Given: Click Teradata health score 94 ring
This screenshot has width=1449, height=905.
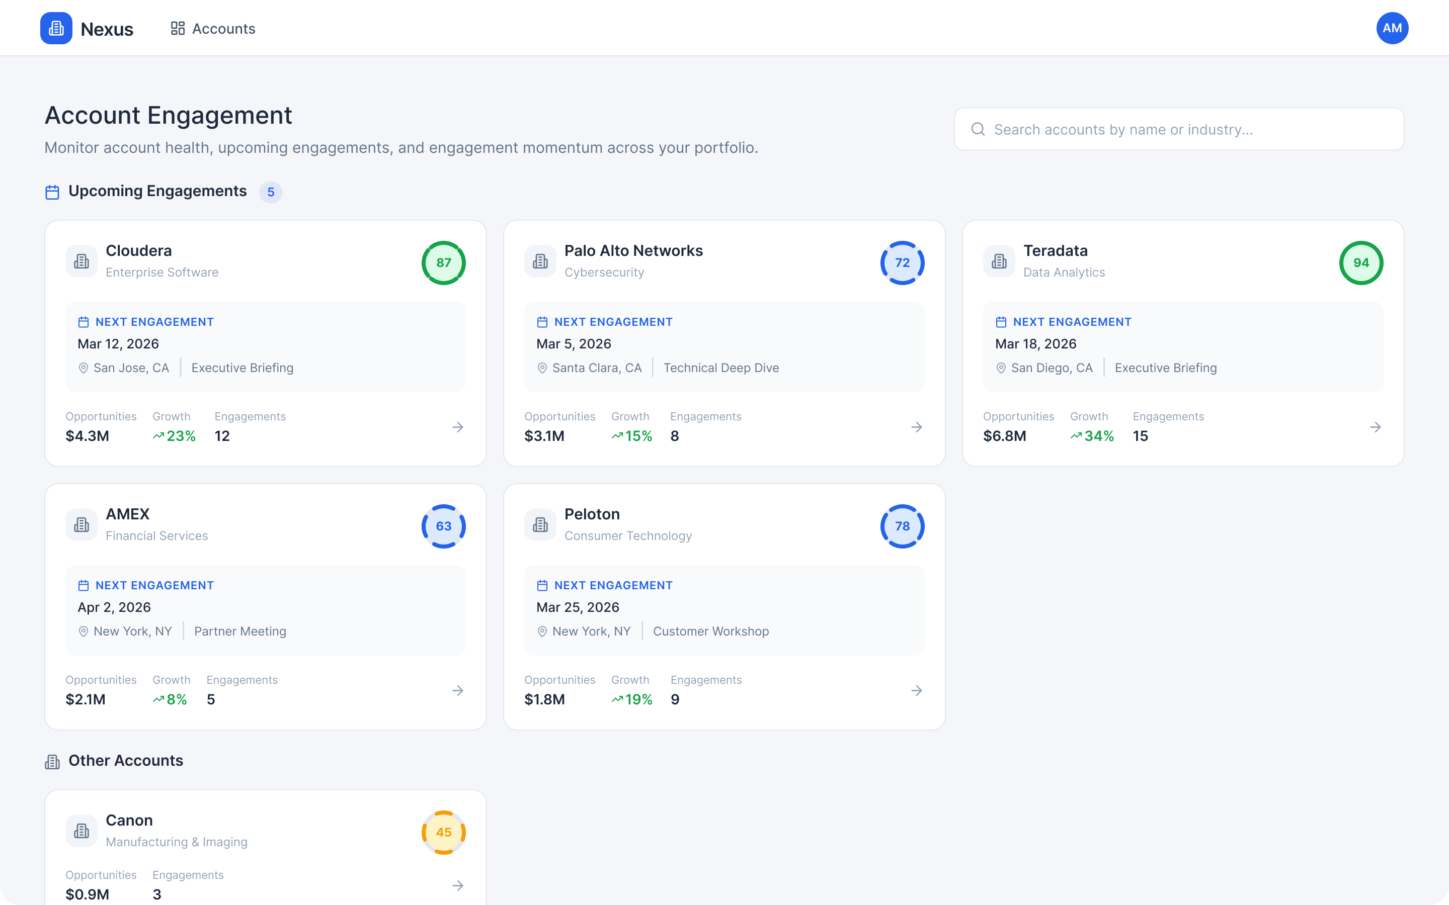Looking at the screenshot, I should (1361, 263).
